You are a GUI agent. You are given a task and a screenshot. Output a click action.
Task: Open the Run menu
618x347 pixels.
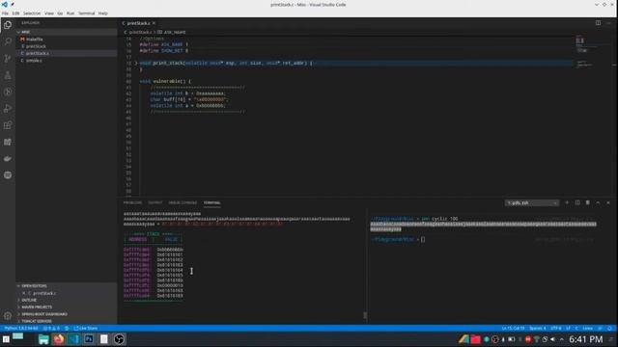tap(70, 13)
